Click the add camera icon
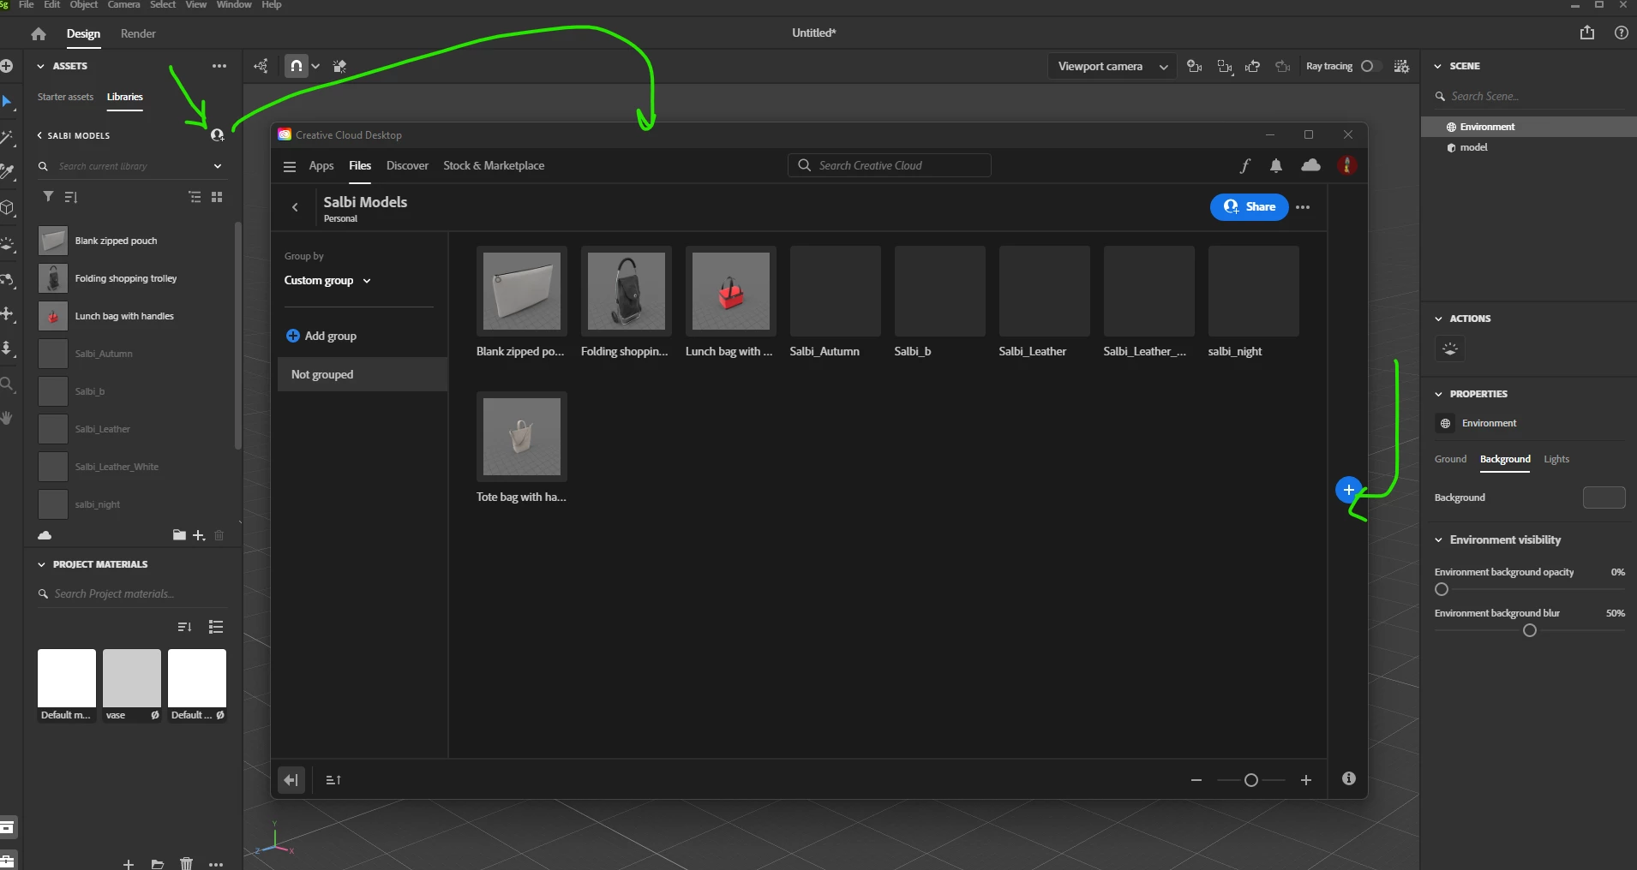This screenshot has height=870, width=1637. 1194,66
